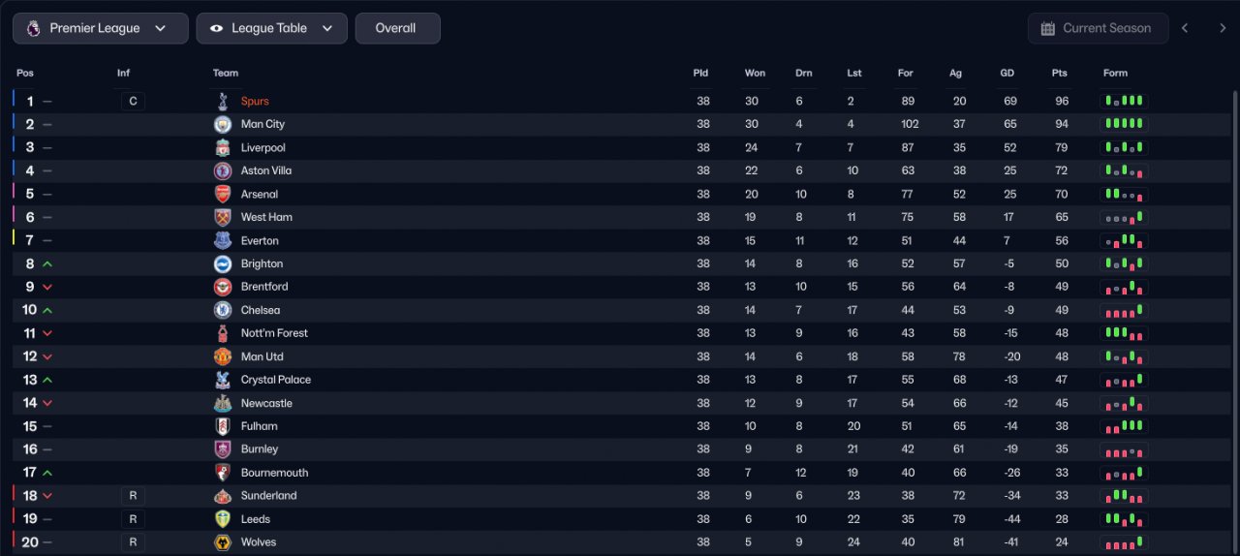
Task: Click the Chelsea crest icon
Action: (x=223, y=310)
